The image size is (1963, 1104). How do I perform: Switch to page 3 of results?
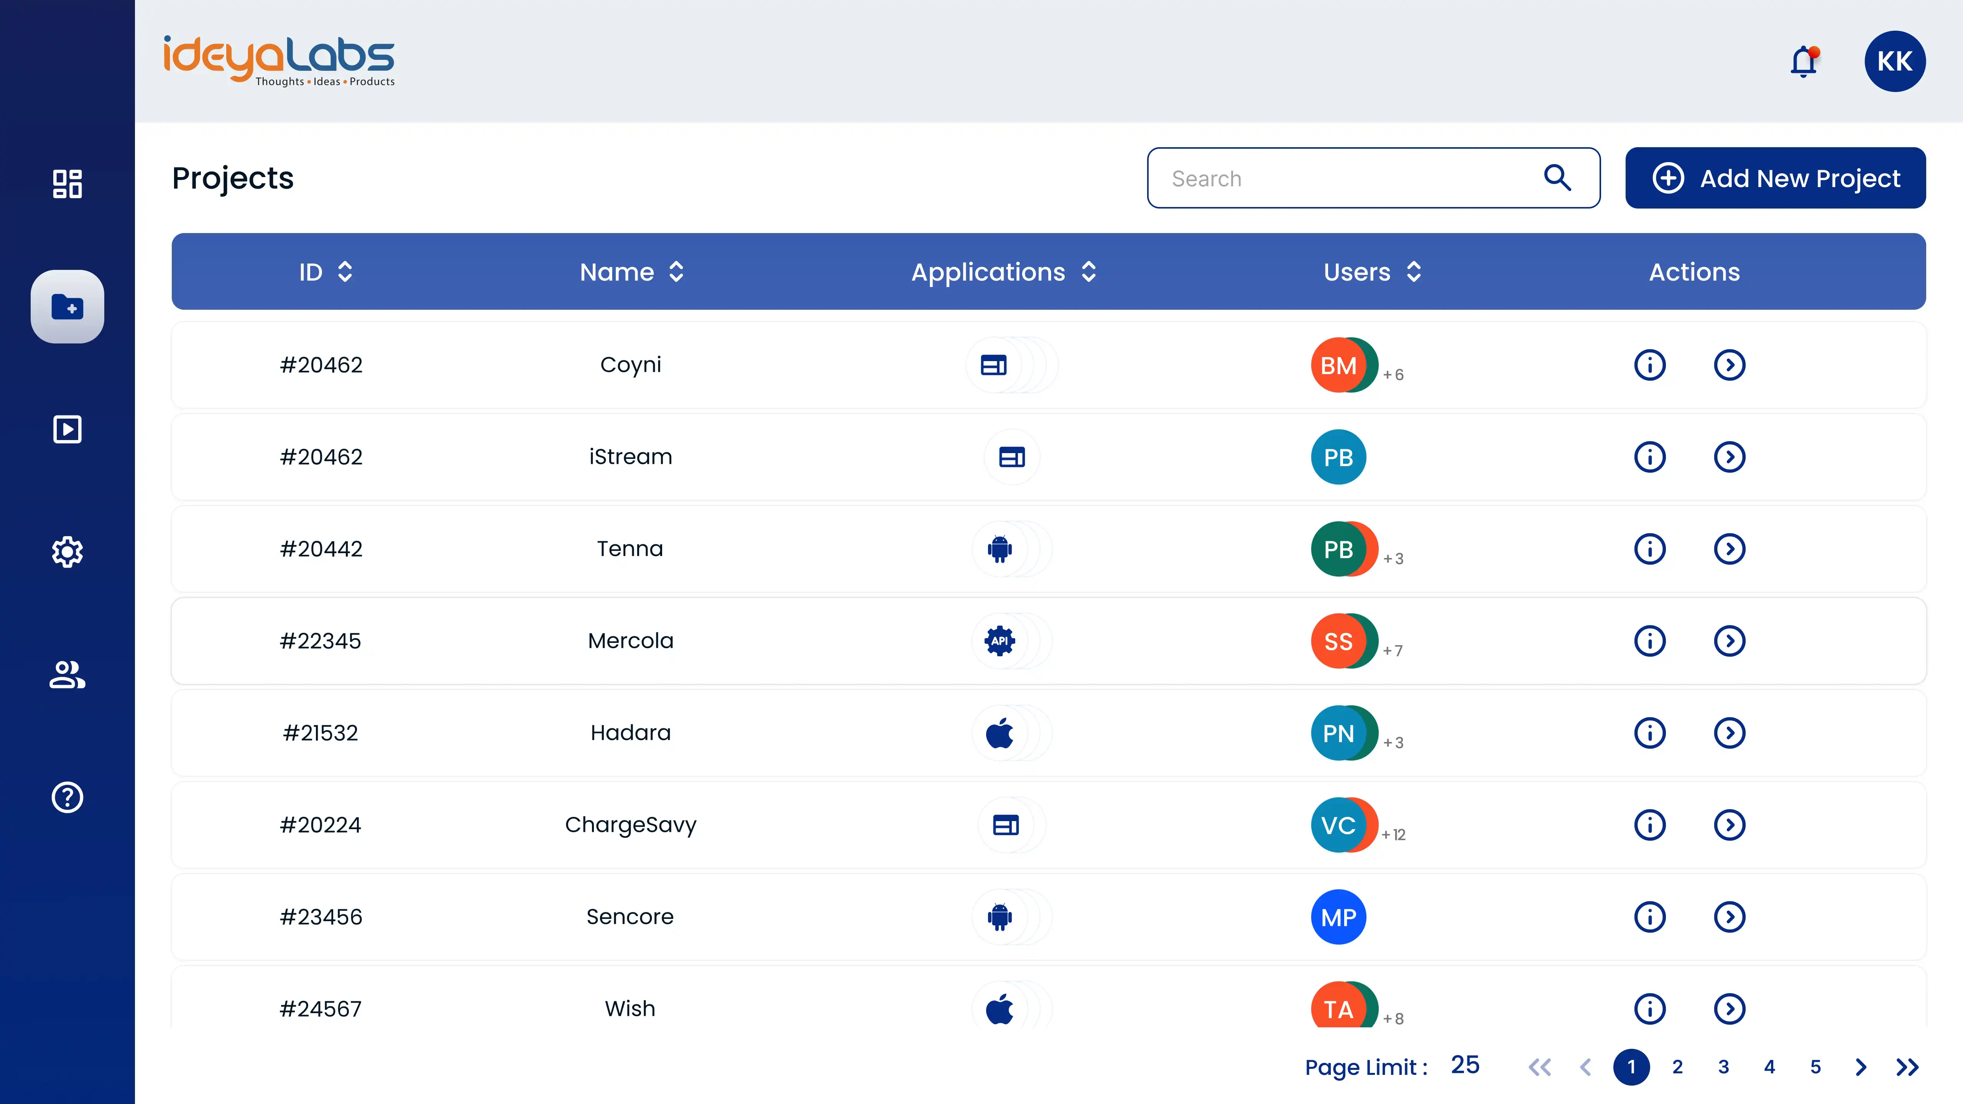(x=1723, y=1067)
